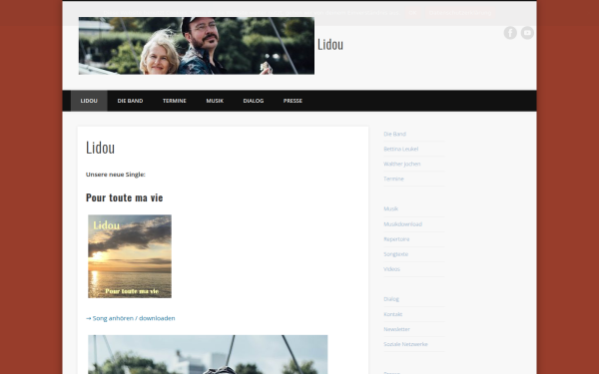The height and width of the screenshot is (374, 599).
Task: Open sidebar link Musikdownload
Action: [x=402, y=224]
